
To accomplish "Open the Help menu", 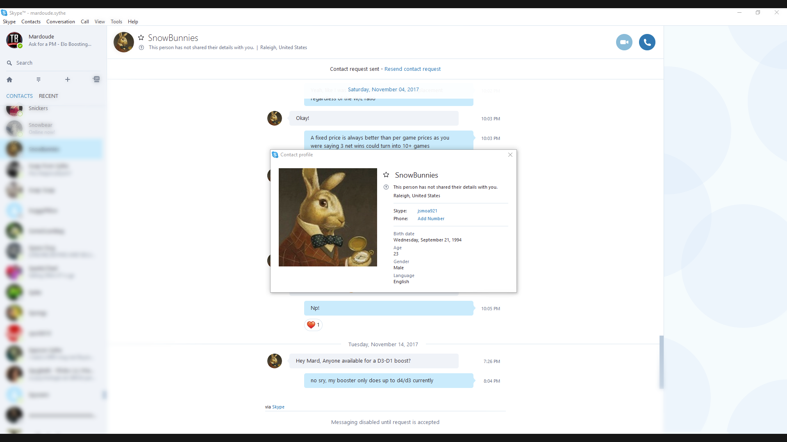I will pos(133,22).
